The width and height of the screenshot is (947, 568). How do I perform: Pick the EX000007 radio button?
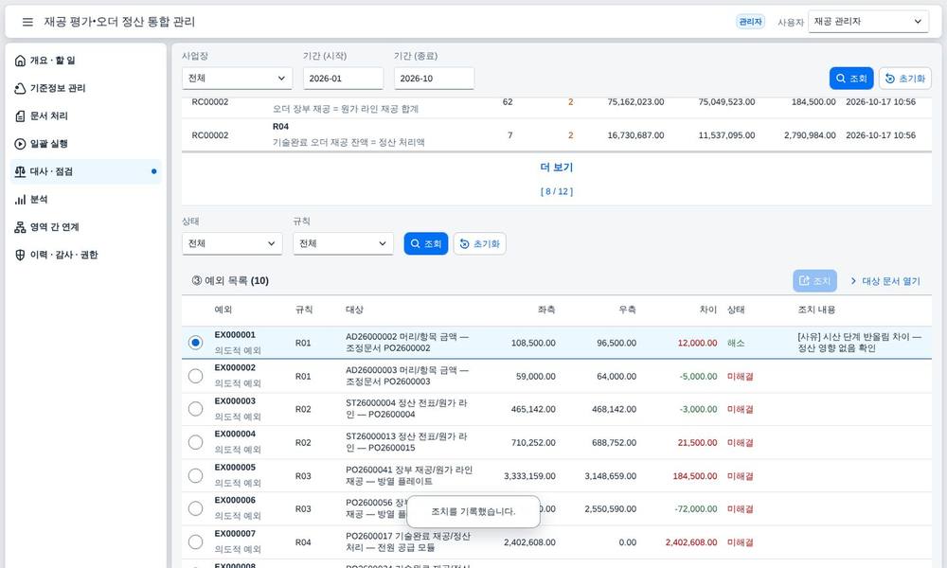pos(195,542)
